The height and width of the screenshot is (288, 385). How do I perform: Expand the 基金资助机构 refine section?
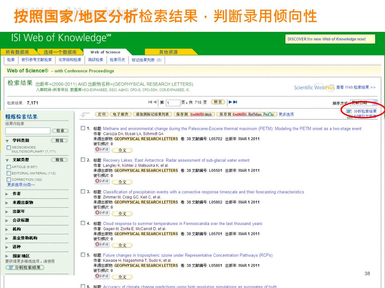click(x=7, y=238)
